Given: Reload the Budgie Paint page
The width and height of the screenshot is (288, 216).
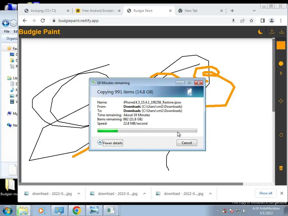Looking at the screenshot, I should click(x=43, y=21).
